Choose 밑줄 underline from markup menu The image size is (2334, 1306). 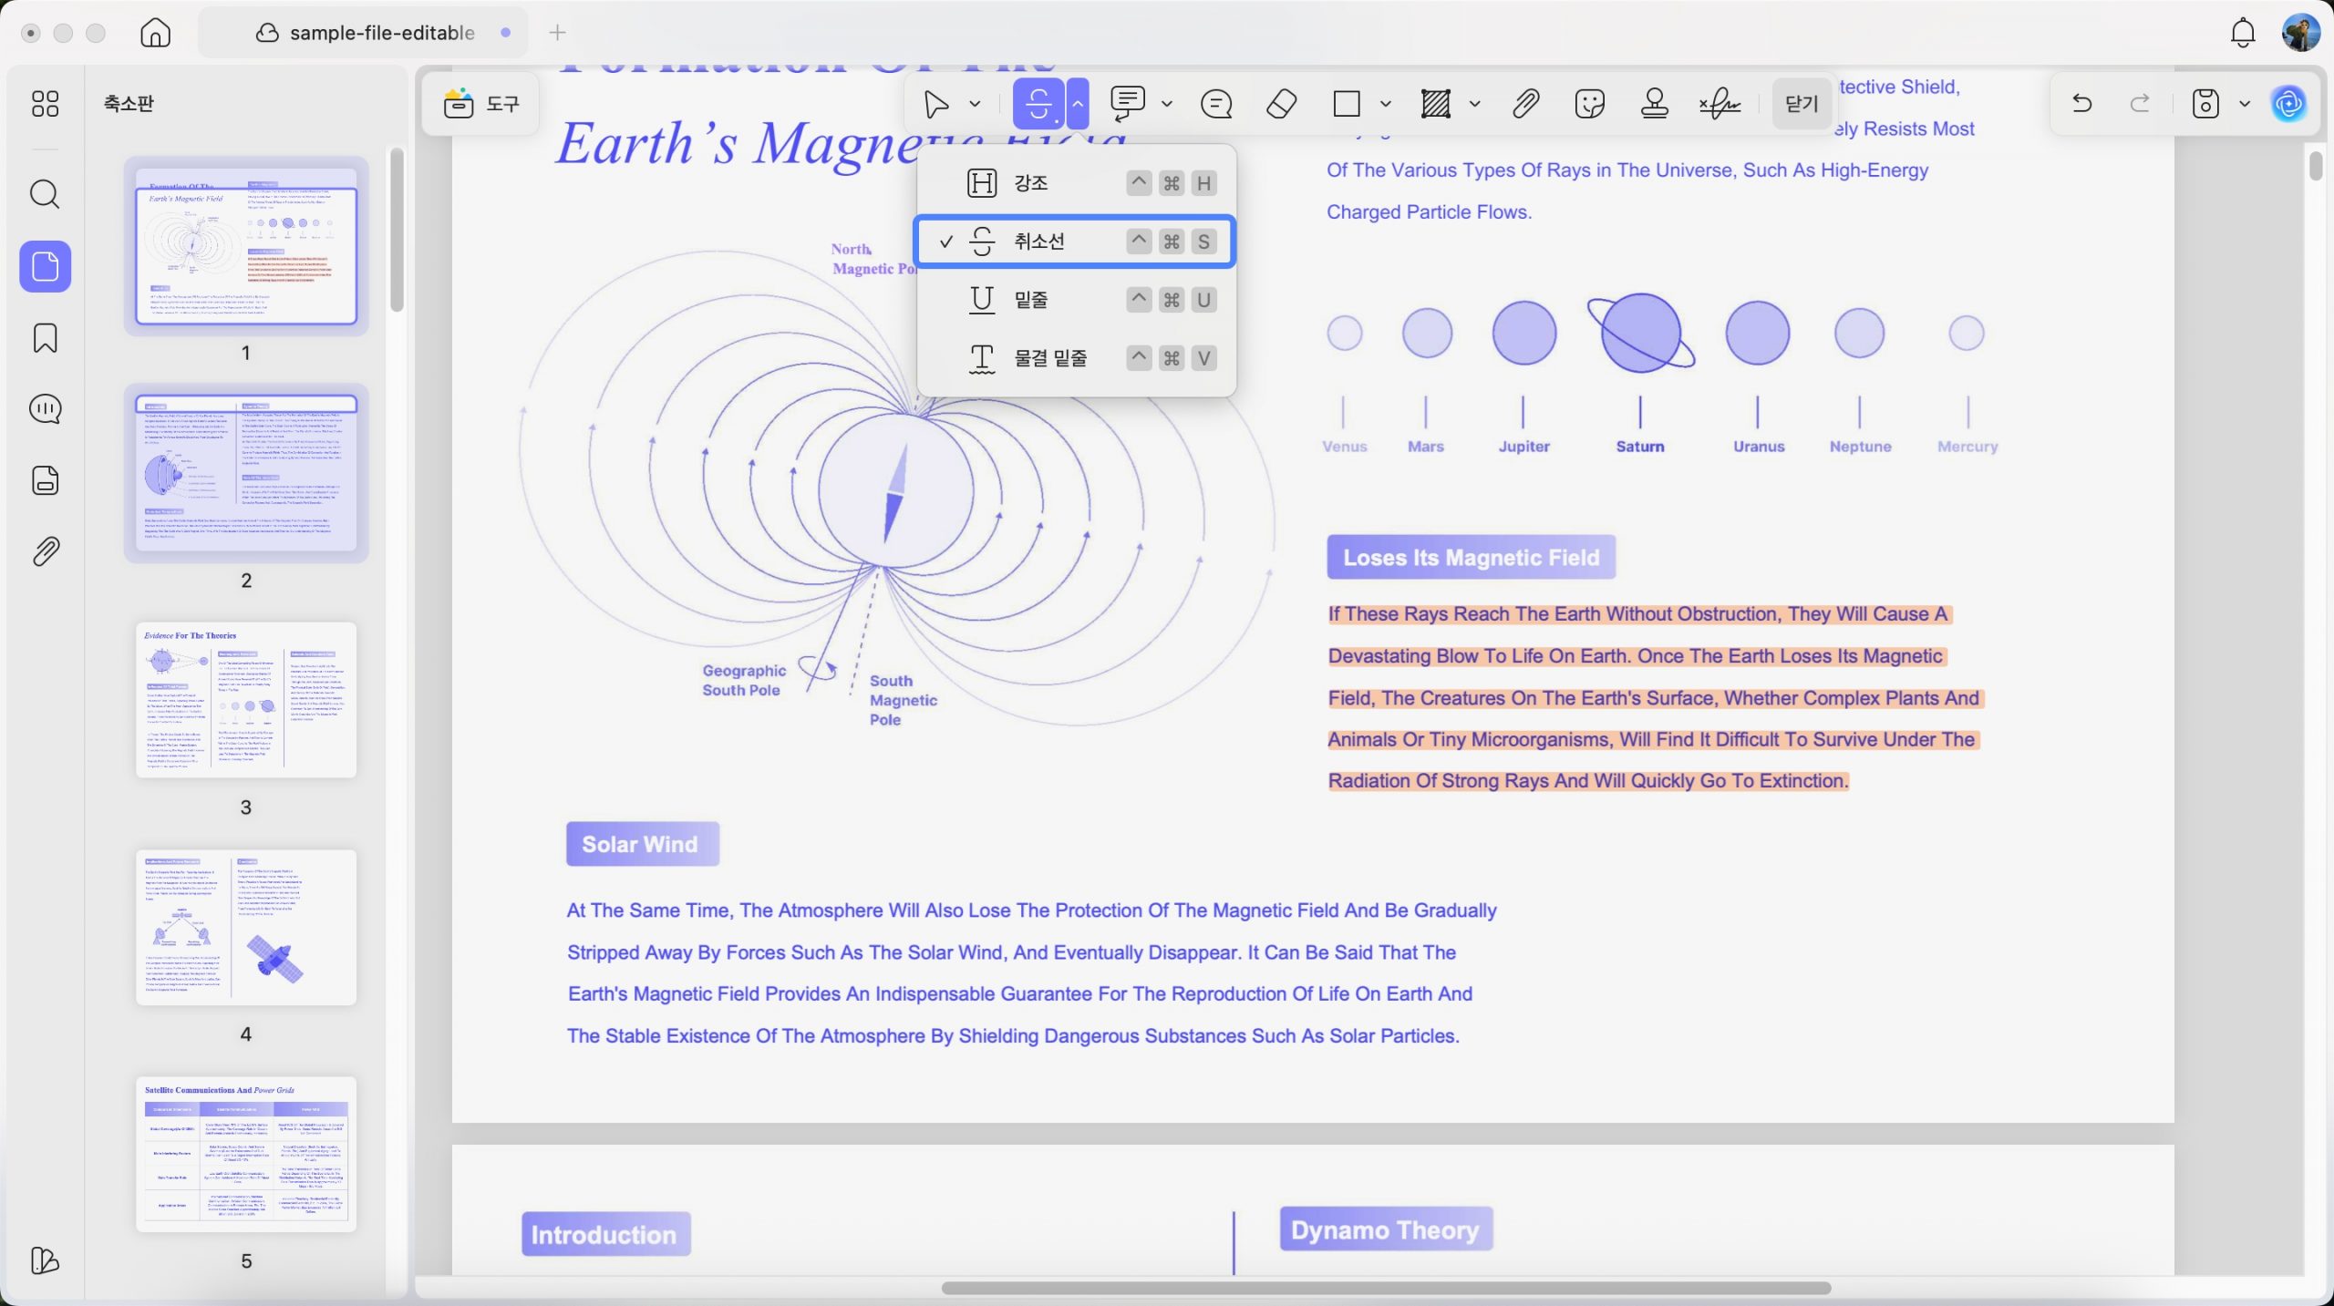1076,300
